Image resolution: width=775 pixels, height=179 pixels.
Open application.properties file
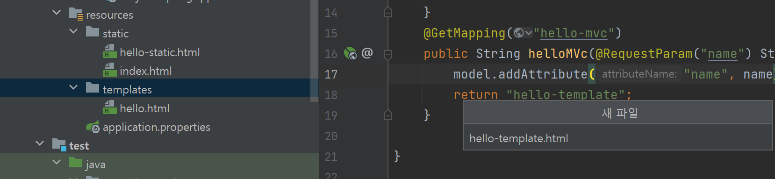coord(157,127)
